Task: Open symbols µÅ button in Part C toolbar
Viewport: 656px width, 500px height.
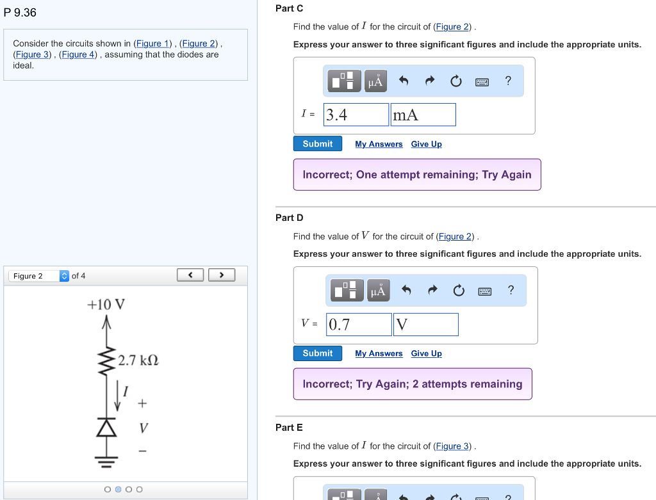Action: tap(375, 81)
